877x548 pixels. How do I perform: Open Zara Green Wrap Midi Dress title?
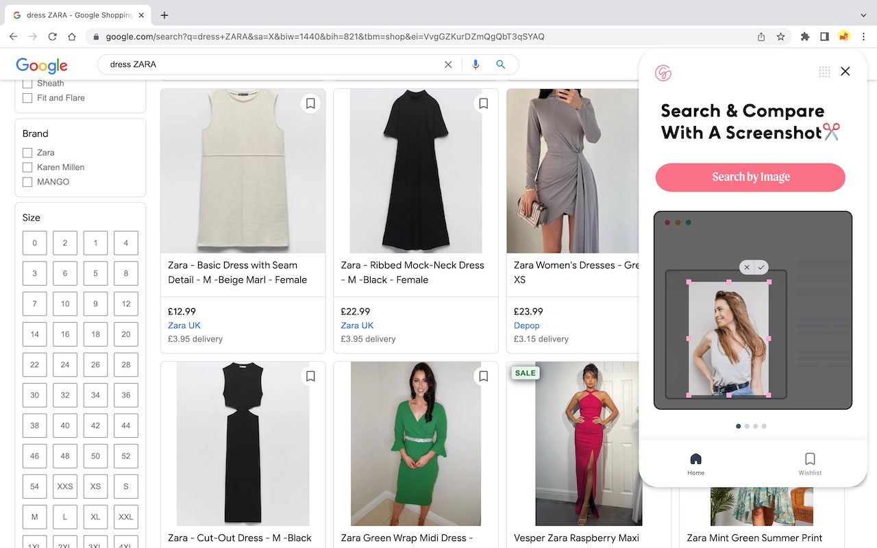tap(407, 538)
